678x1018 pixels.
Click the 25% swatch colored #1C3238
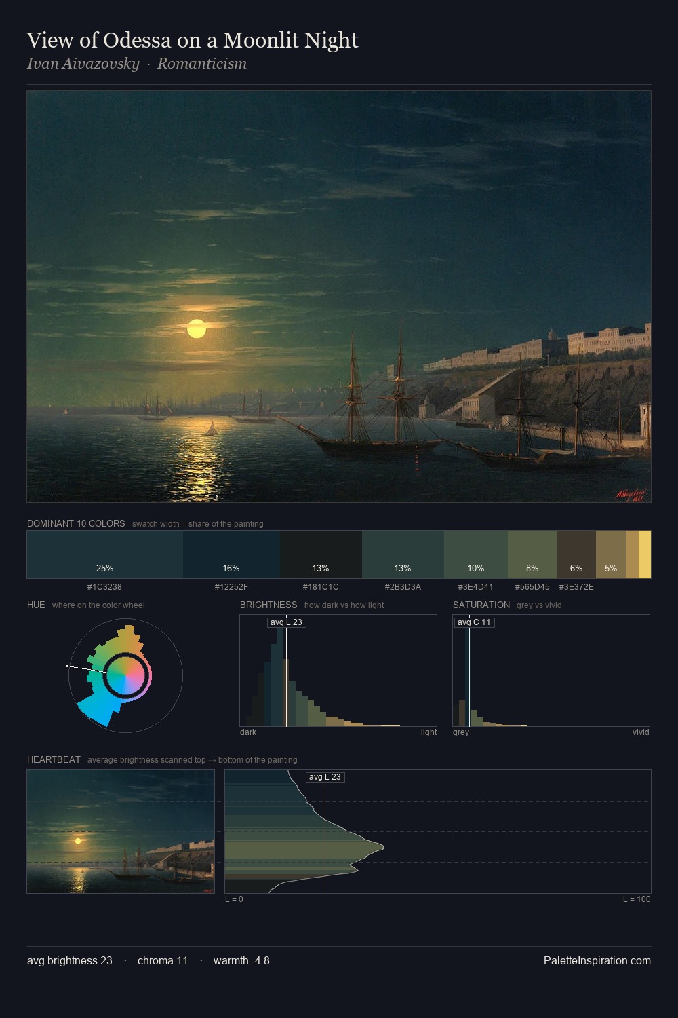tap(105, 554)
